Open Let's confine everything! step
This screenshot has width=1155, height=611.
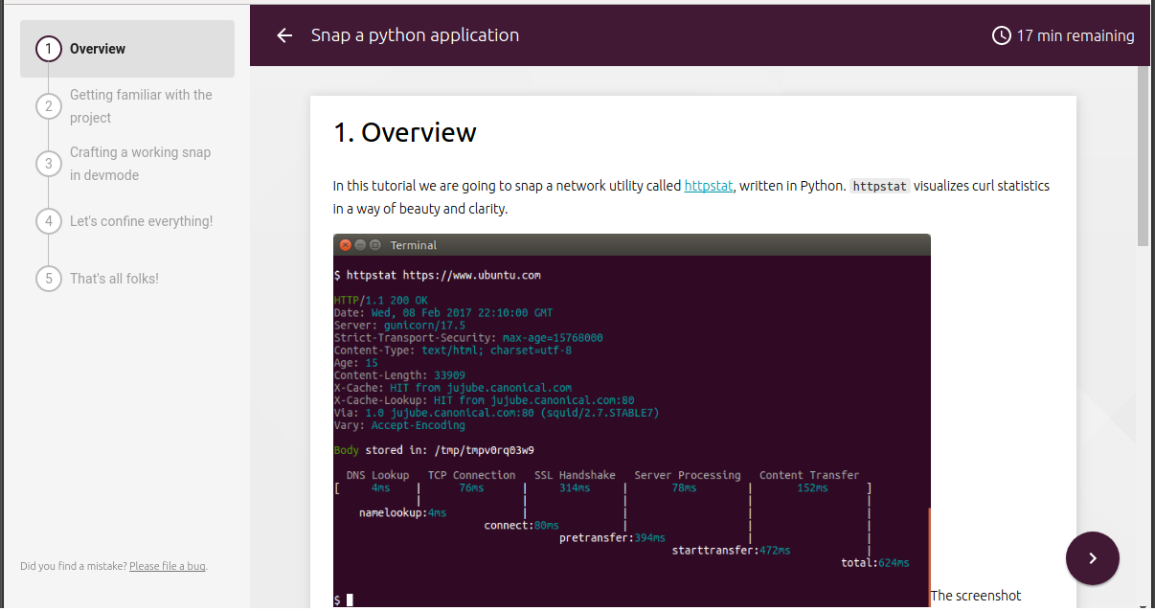pyautogui.click(x=142, y=221)
